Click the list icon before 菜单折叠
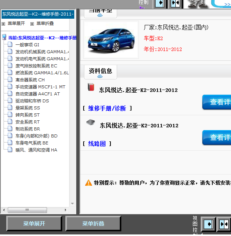Screen dimensions: 231x236 point(32,24)
